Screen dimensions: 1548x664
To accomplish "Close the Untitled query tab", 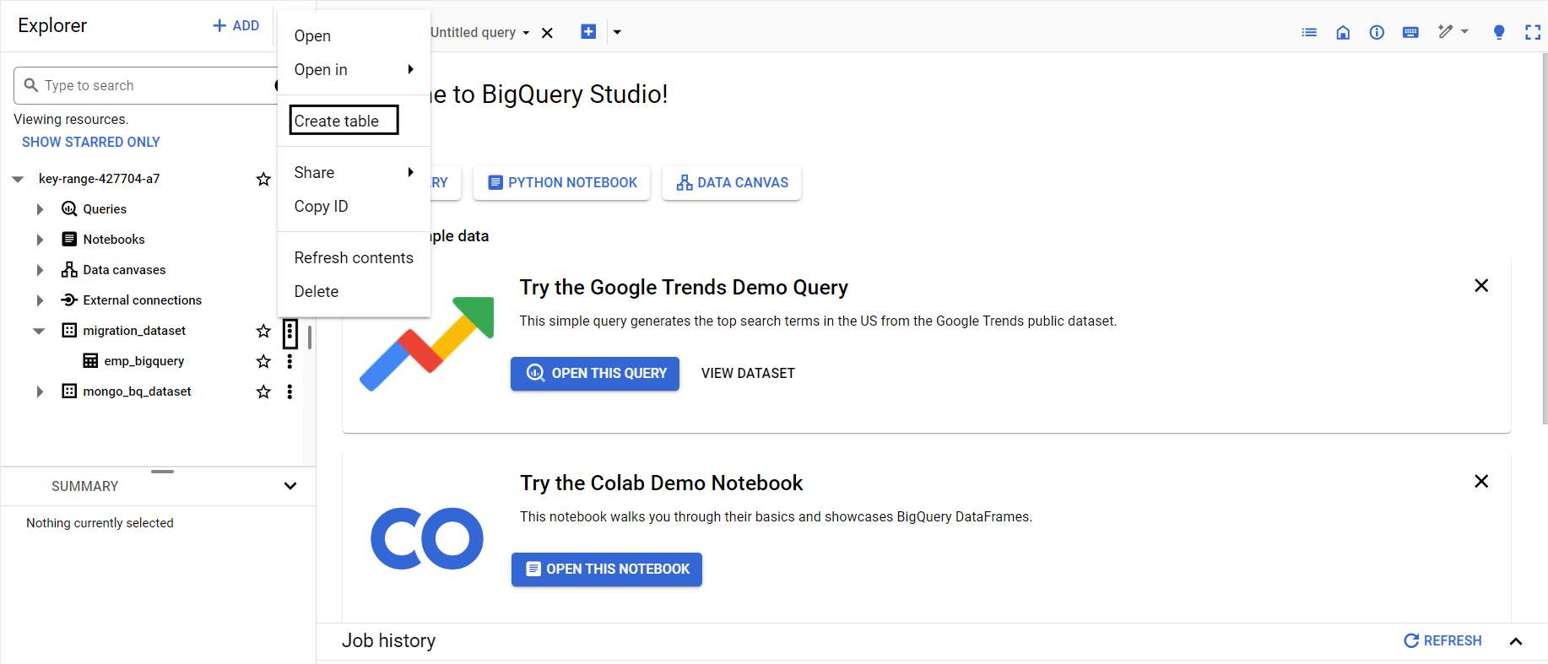I will point(547,33).
